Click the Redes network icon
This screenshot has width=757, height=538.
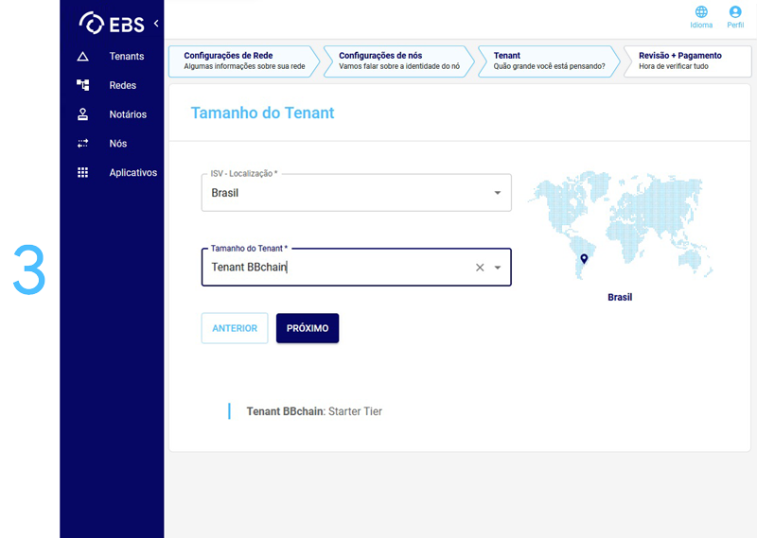click(x=82, y=85)
